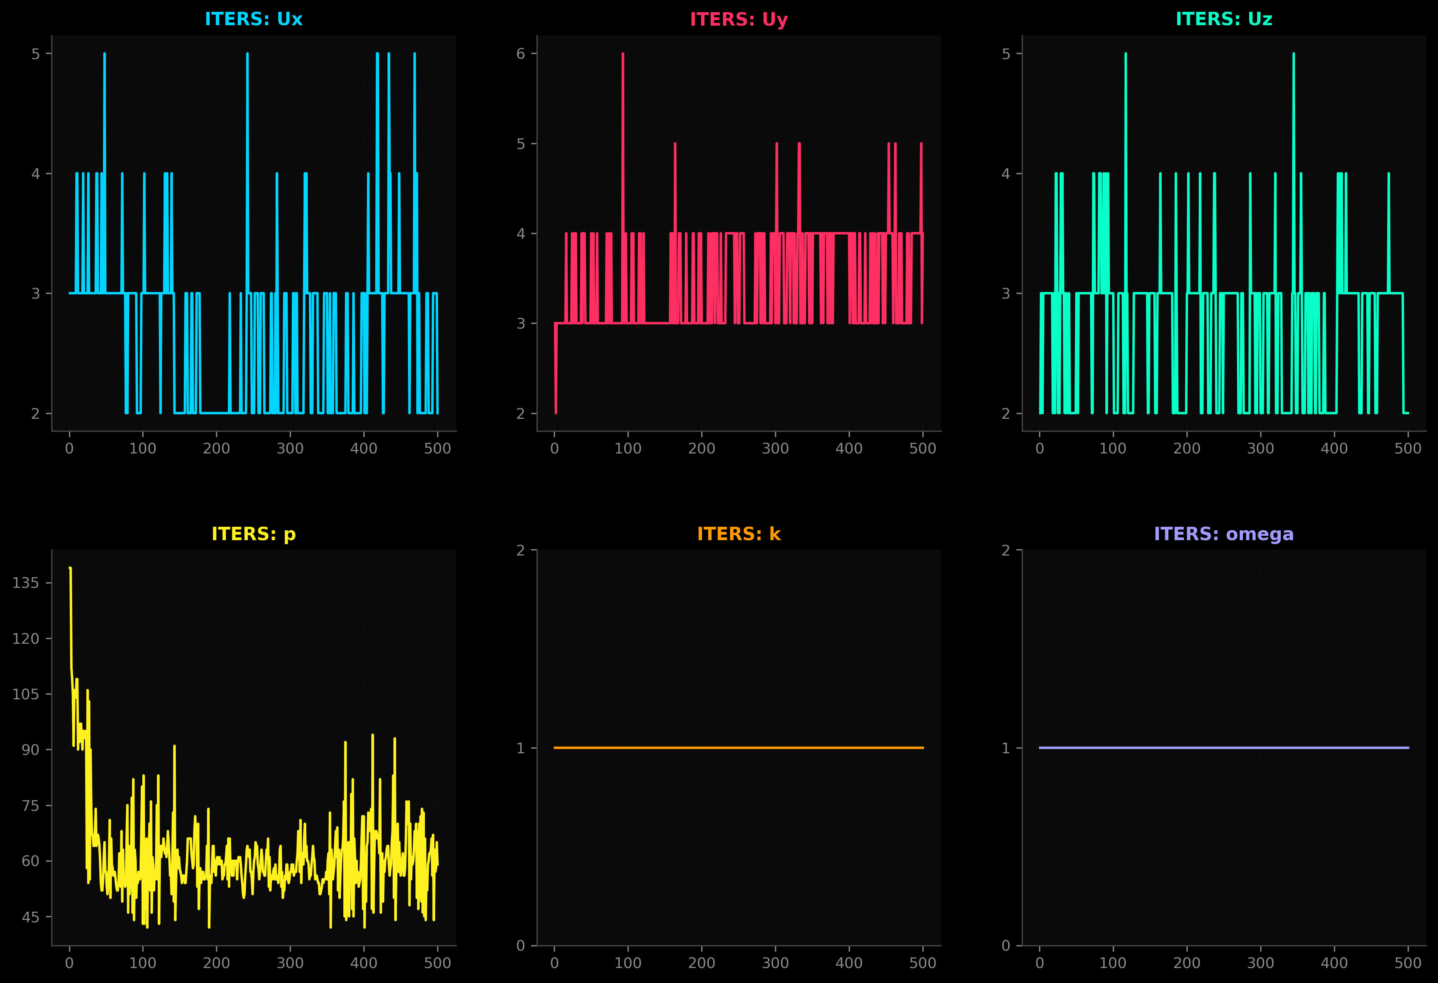Click the flat orange line in k plot

739,748
